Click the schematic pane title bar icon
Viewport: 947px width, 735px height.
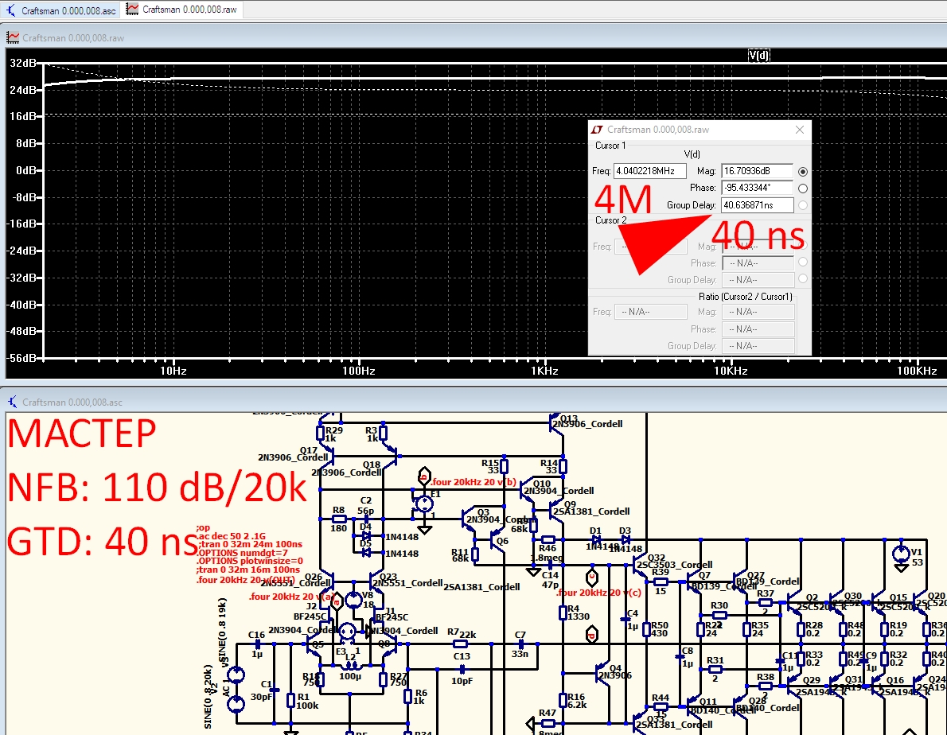[13, 402]
